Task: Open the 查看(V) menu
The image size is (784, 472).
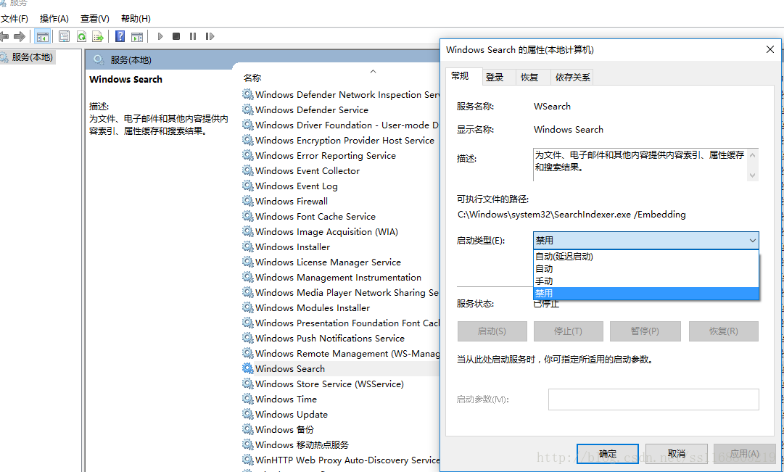Action: click(94, 19)
